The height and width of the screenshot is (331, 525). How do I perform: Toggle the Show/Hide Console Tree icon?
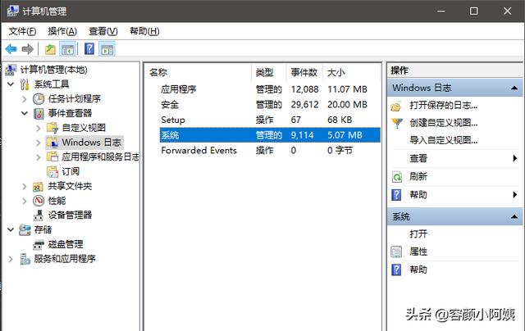[x=68, y=49]
